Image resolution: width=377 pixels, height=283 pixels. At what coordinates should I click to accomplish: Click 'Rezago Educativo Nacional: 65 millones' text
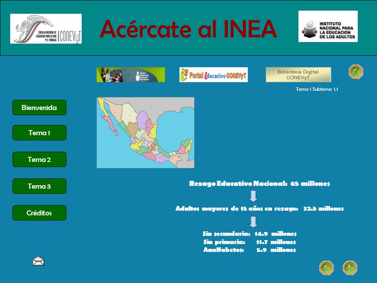tap(260, 184)
